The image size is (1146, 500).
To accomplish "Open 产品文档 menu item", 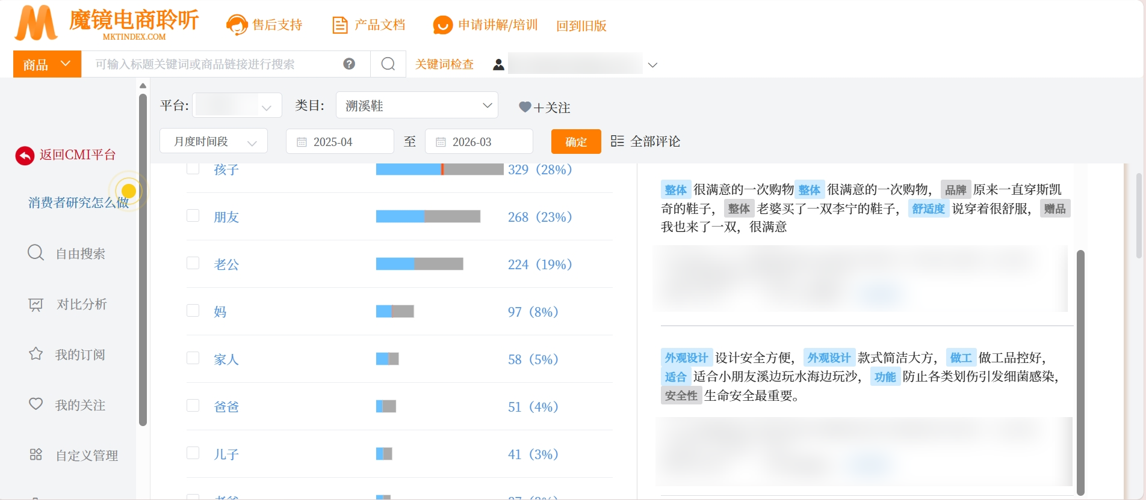I will 380,25.
